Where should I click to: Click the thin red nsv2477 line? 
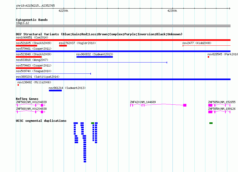pos(207,45)
